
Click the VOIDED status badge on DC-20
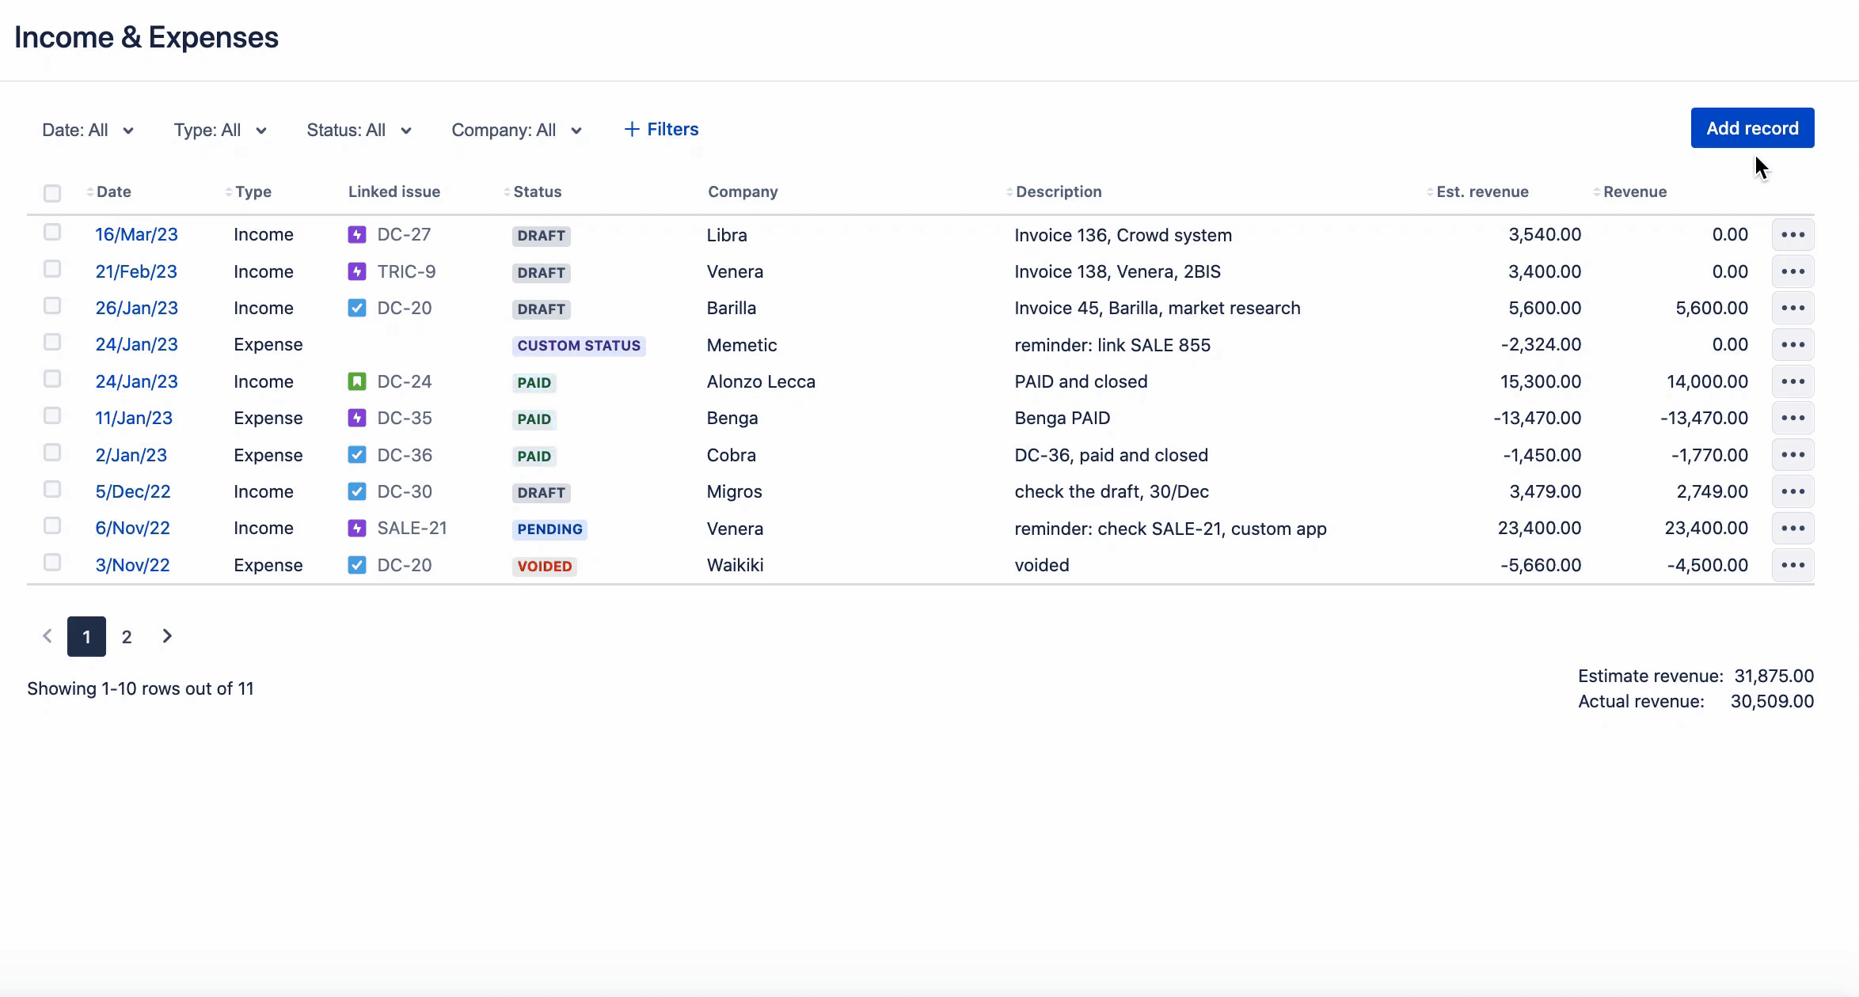pyautogui.click(x=544, y=565)
